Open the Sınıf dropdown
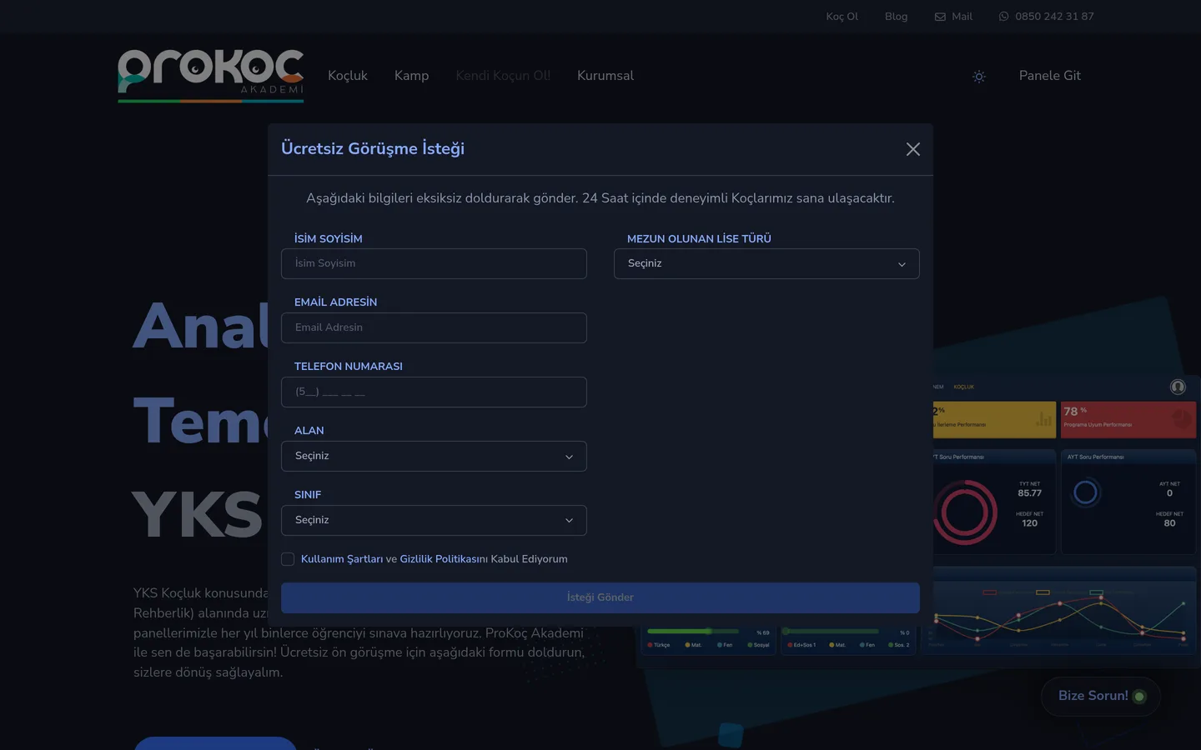The height and width of the screenshot is (750, 1201). click(434, 520)
